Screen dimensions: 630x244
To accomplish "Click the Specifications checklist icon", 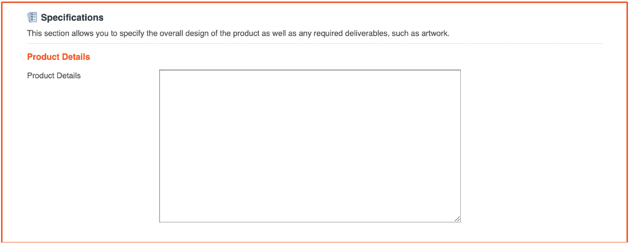I will [32, 18].
